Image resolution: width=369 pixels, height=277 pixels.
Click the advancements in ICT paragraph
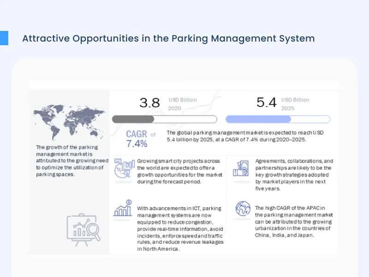pos(180,229)
